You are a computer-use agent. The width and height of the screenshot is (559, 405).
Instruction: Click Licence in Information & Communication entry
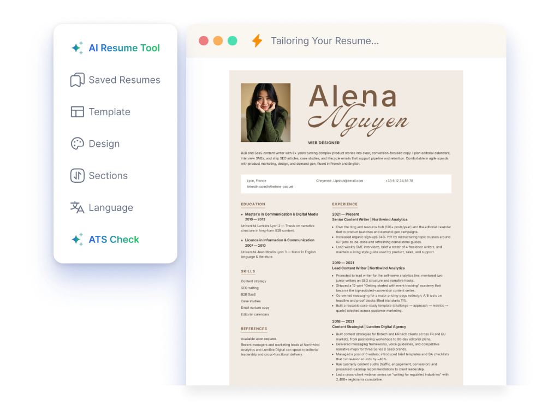pyautogui.click(x=279, y=240)
